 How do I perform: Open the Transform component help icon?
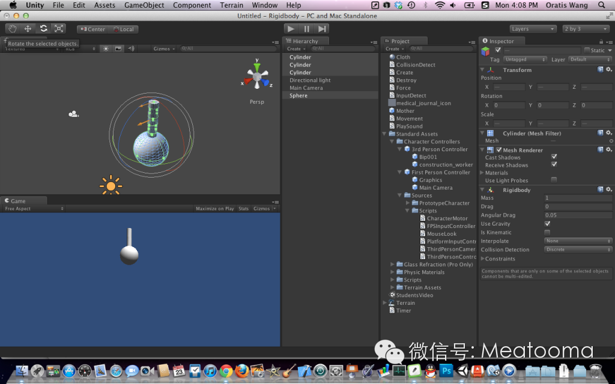600,70
